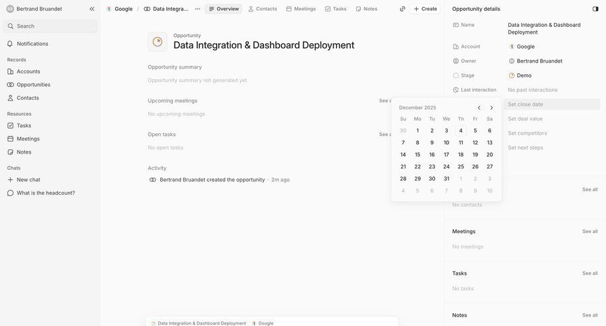The height and width of the screenshot is (326, 606).
Task: Click the Google breadcrumb link
Action: click(x=120, y=9)
